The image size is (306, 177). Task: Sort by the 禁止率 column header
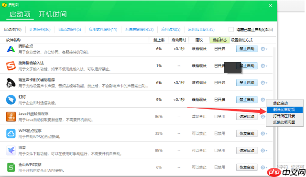click(159, 40)
